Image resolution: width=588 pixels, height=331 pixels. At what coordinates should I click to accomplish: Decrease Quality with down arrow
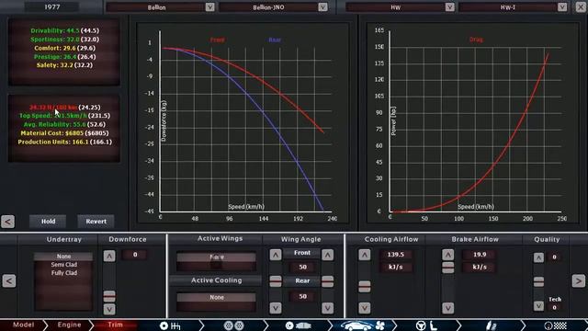[539, 306]
